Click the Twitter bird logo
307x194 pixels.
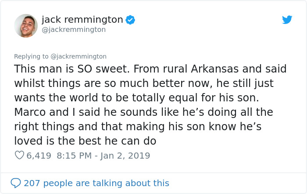pyautogui.click(x=287, y=20)
